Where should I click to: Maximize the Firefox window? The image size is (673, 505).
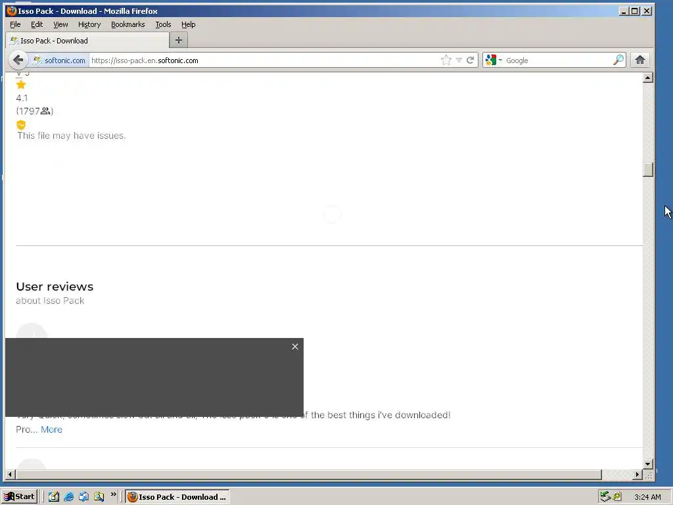(635, 11)
